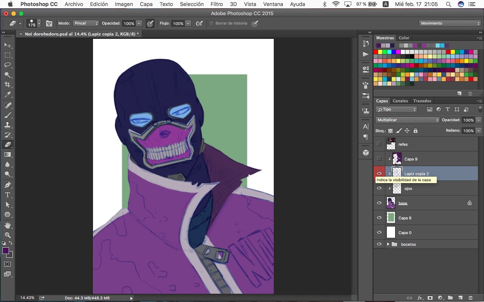This screenshot has width=484, height=302.
Task: Select the Eyedropper tool
Action: point(8,95)
